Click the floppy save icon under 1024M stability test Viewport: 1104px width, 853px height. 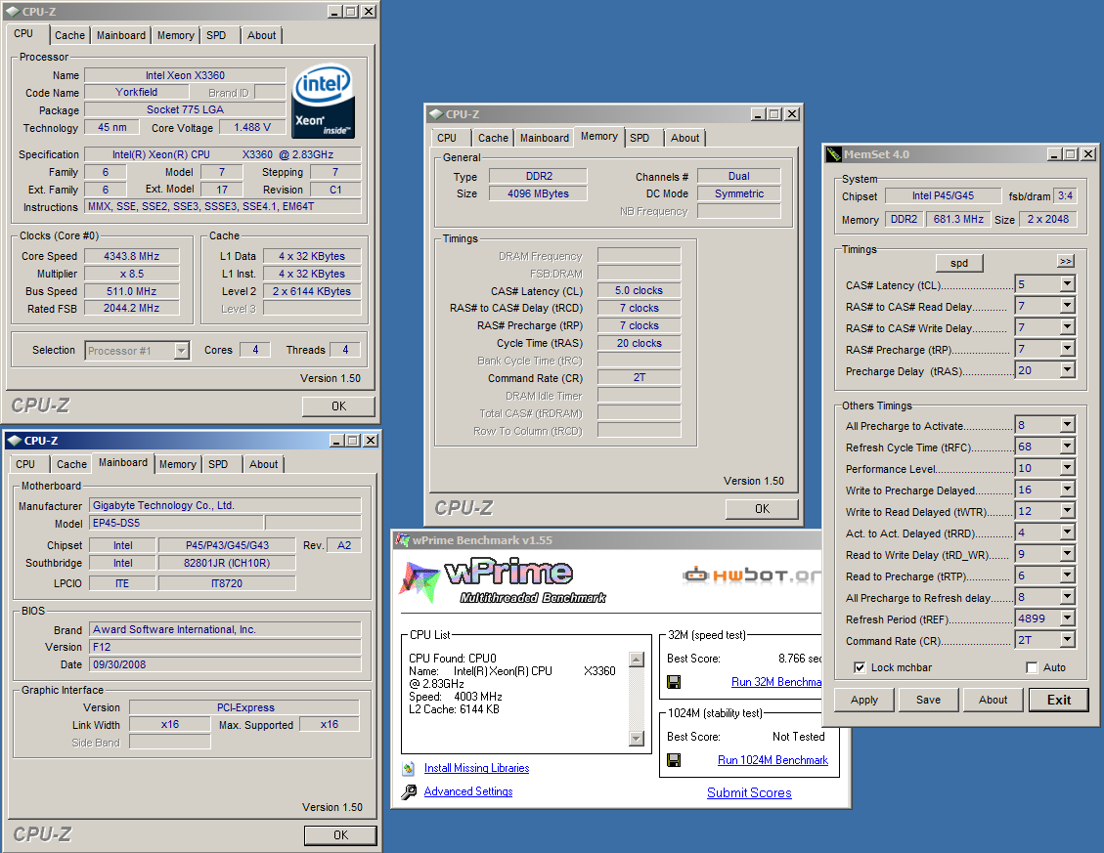[x=674, y=760]
